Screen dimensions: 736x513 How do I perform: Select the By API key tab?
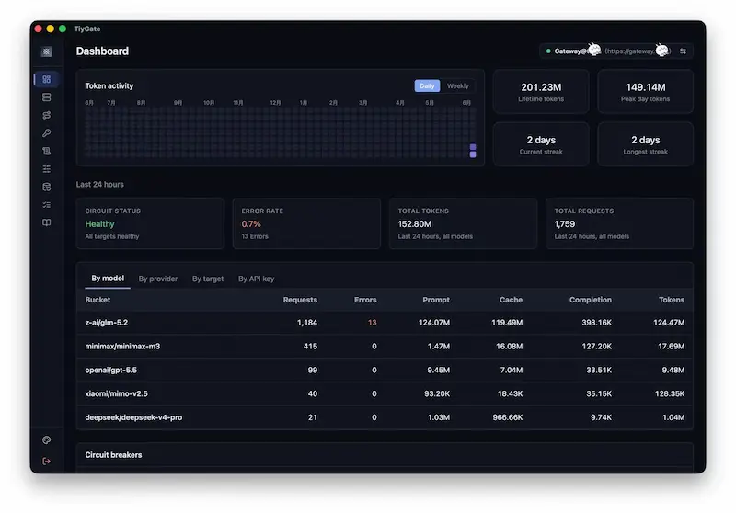pyautogui.click(x=256, y=279)
